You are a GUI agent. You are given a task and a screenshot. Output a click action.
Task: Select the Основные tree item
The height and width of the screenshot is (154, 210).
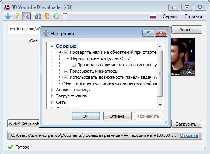coord(66,46)
